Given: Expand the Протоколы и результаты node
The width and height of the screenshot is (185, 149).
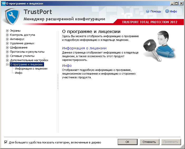Looking at the screenshot, I should tap(7, 52).
